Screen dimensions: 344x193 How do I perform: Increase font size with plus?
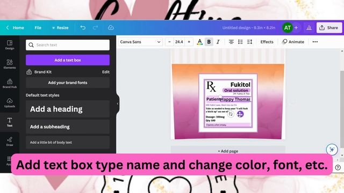[x=189, y=42]
